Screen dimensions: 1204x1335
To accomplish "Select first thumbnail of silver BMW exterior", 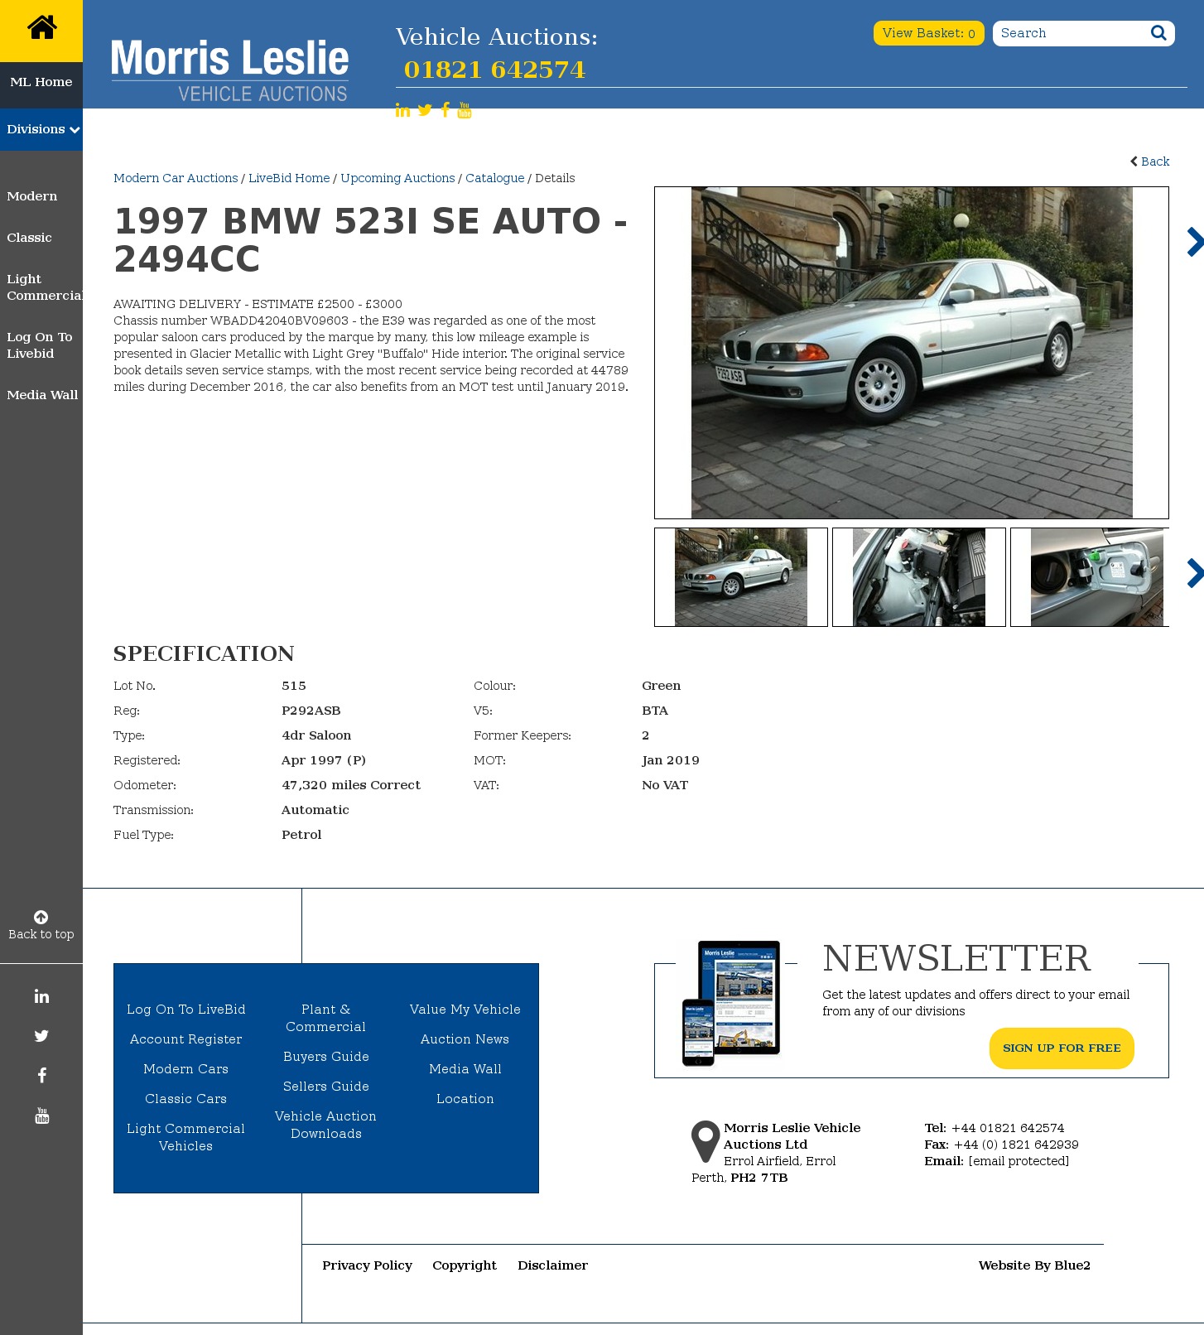I will 741,577.
